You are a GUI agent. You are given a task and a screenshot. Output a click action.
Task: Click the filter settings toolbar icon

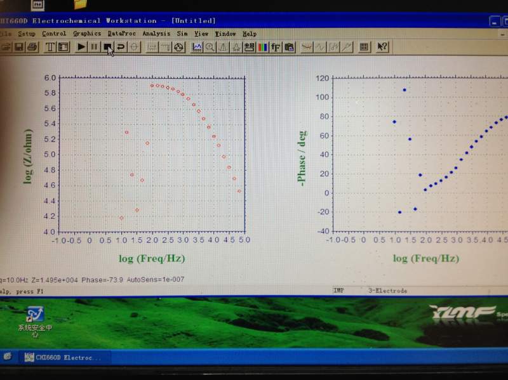(x=165, y=47)
